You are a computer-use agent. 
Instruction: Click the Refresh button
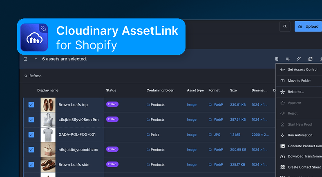pyautogui.click(x=33, y=76)
